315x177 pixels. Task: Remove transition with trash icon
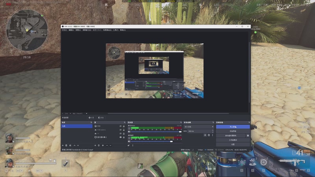(x=209, y=135)
